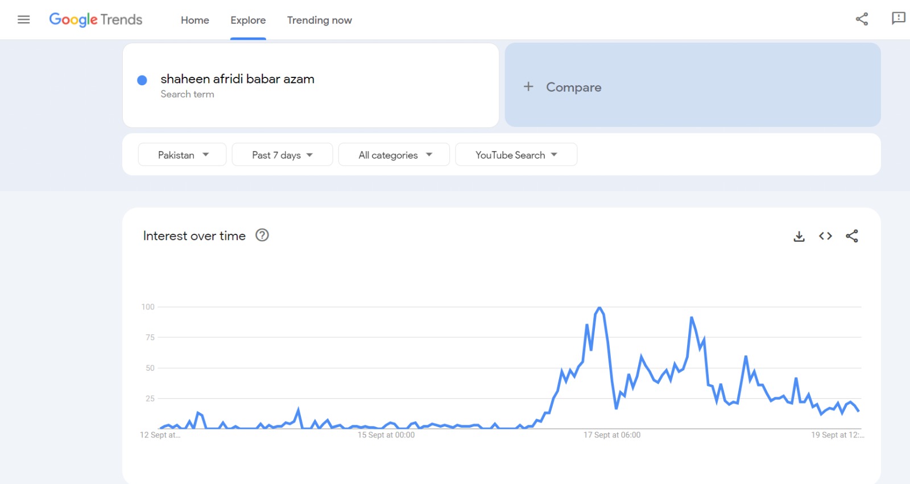Click the Google Trends logo
Viewport: 910px width, 484px height.
96,20
